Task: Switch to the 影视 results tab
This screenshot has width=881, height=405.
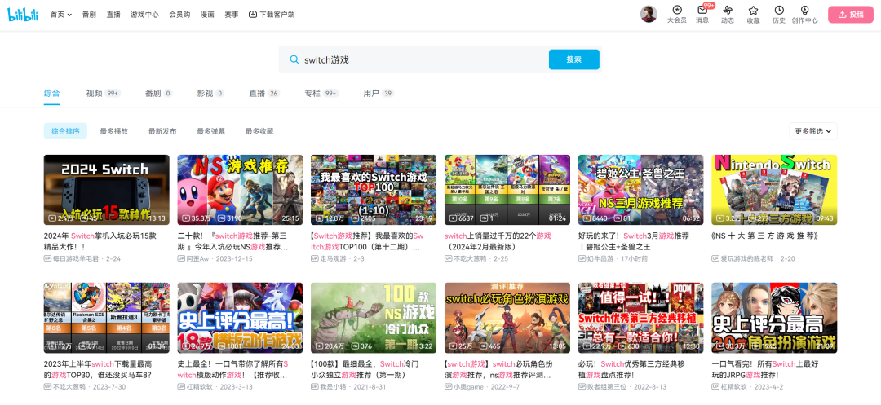Action: click(210, 93)
